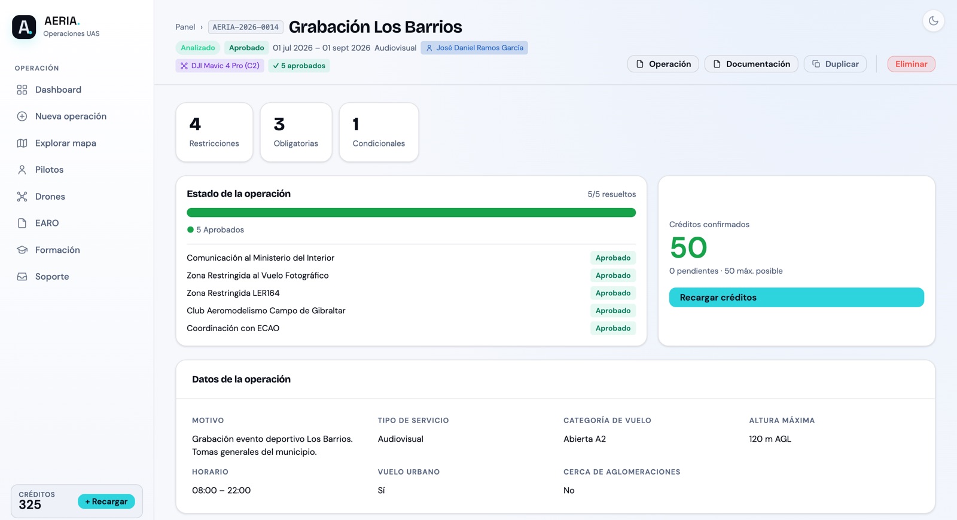957x520 pixels.
Task: Click the Duplicar copy icon
Action: coord(816,64)
